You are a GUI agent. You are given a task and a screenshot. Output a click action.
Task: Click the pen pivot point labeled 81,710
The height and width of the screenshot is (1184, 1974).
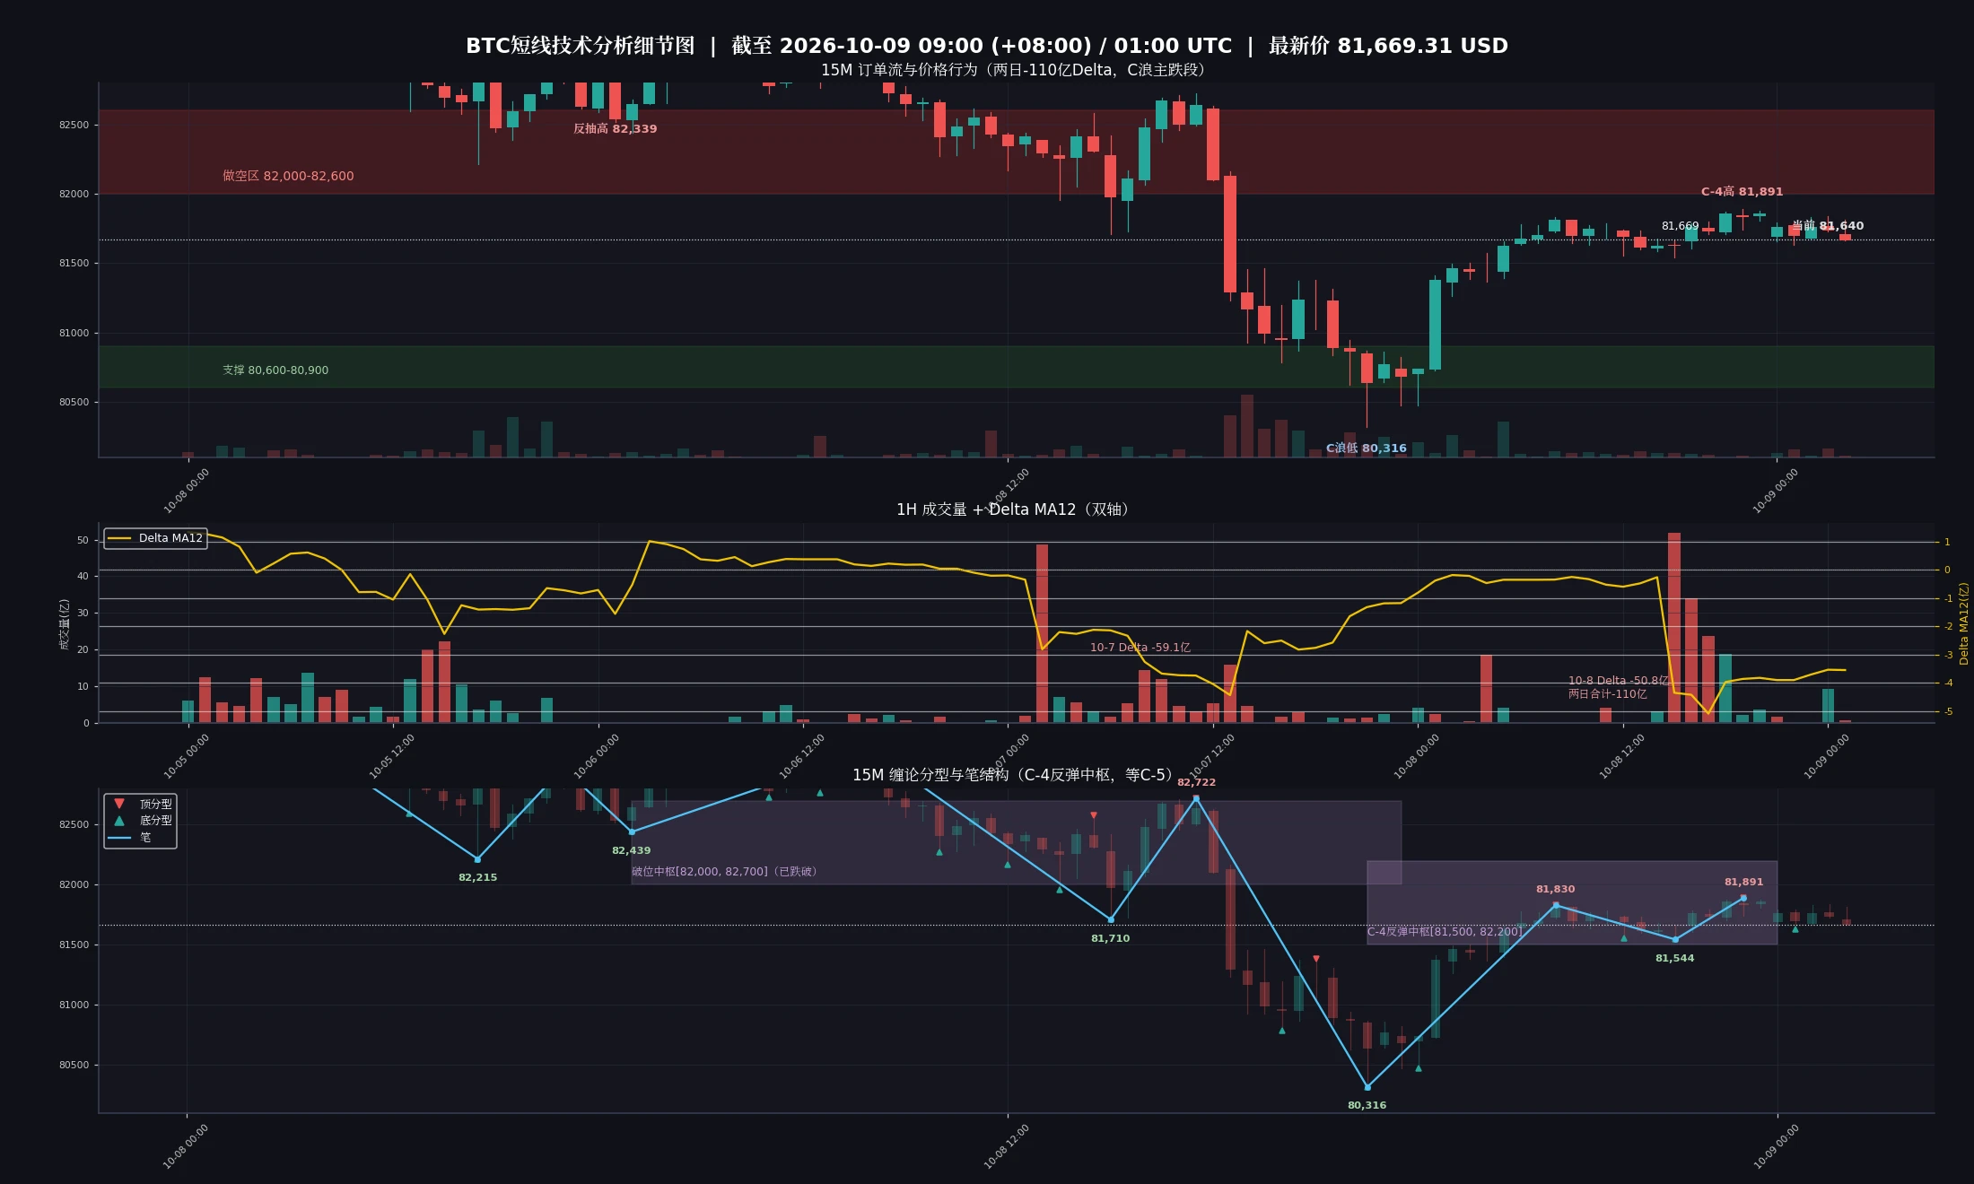1111,919
